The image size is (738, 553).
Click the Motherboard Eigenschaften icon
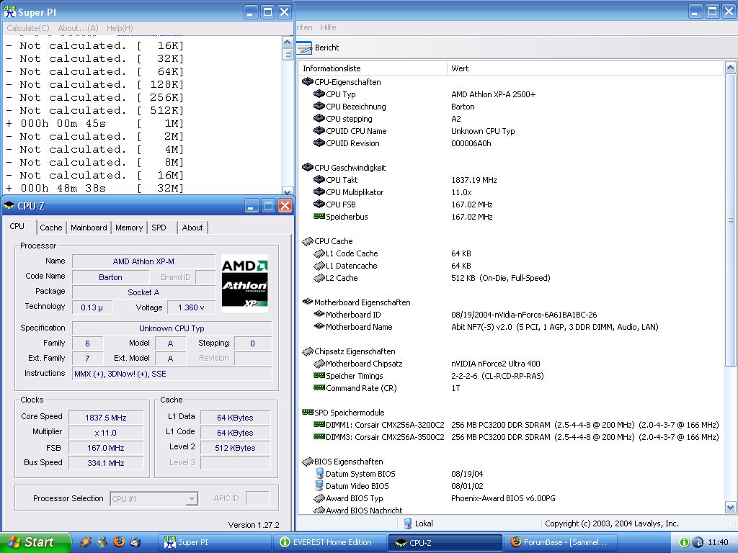coord(307,302)
